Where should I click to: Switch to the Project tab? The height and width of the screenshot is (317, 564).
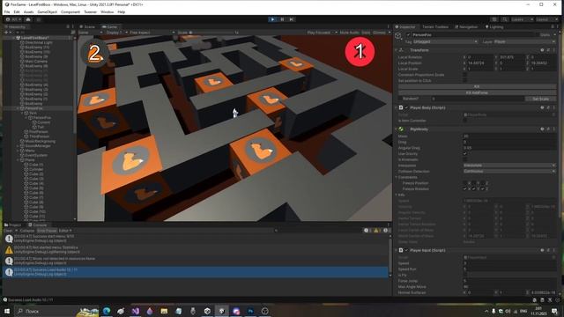[x=13, y=225]
